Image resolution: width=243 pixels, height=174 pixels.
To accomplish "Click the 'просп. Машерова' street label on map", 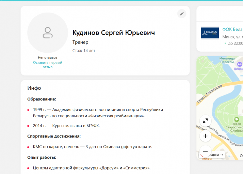I will click(x=210, y=94).
